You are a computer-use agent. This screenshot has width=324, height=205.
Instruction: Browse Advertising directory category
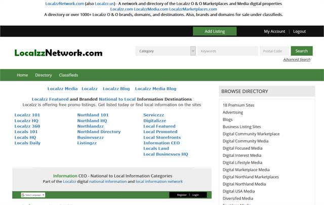233,112
